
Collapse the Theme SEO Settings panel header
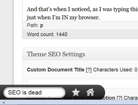pyautogui.click(x=80, y=54)
